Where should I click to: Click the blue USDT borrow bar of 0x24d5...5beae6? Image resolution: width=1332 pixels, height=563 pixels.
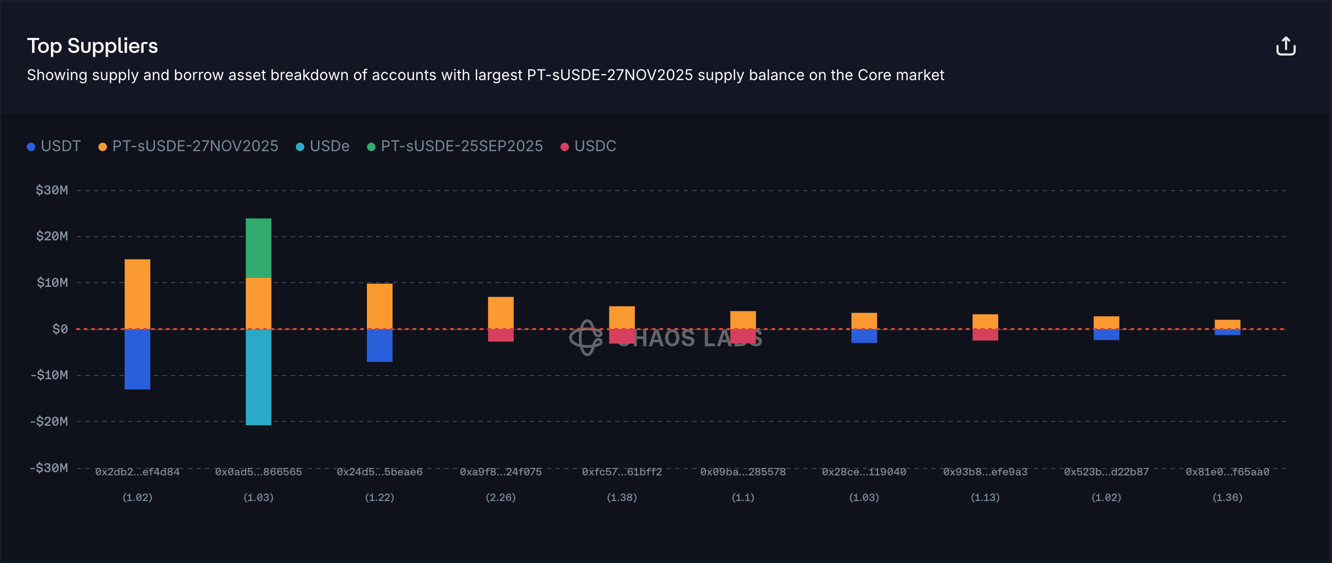(x=379, y=346)
